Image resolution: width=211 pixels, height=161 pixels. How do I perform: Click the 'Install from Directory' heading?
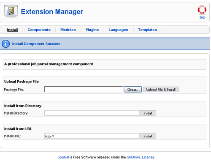coord(23,106)
